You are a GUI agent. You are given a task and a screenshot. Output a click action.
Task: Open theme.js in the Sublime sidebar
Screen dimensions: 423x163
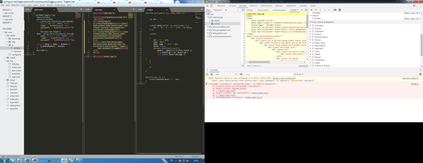tap(17, 51)
